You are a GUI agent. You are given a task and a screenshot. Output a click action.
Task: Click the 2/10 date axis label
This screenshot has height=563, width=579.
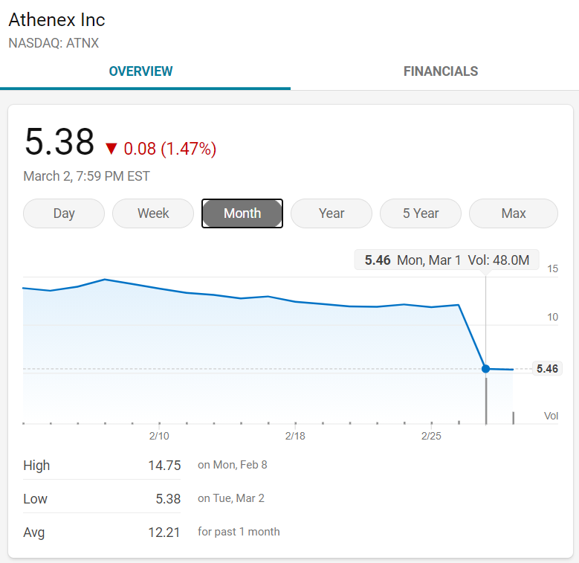point(159,436)
